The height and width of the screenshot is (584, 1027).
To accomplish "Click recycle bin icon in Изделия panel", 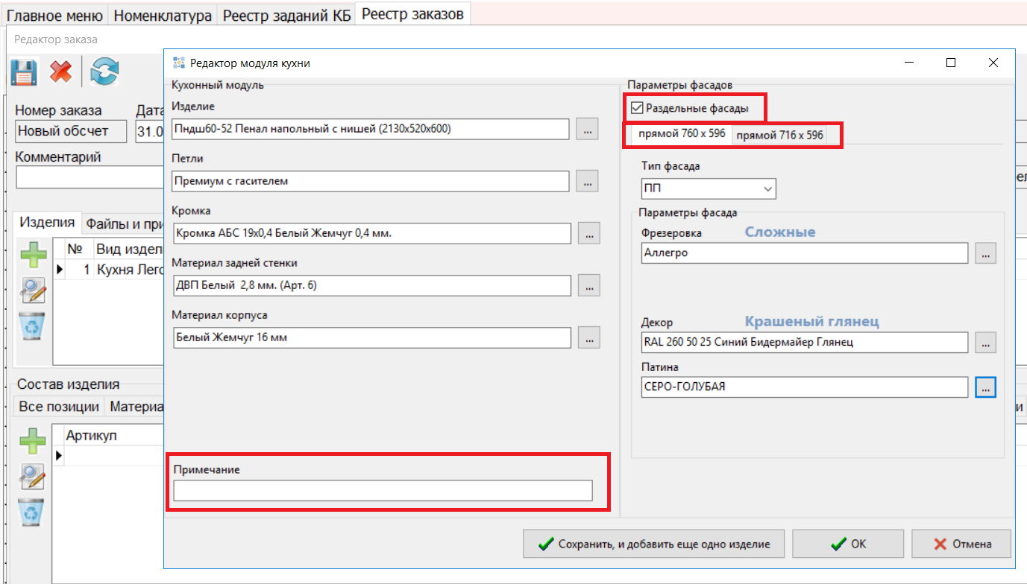I will click(x=33, y=326).
